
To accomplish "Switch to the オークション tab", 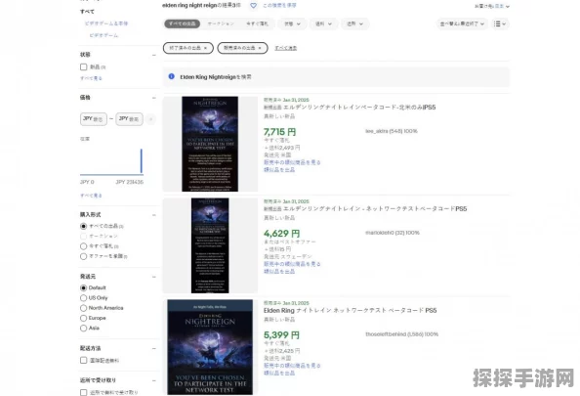I will (x=221, y=23).
